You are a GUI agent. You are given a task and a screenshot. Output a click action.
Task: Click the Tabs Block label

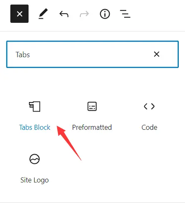coord(35,127)
